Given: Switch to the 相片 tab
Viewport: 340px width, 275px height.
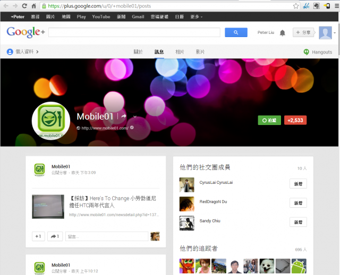Looking at the screenshot, I should (x=180, y=52).
